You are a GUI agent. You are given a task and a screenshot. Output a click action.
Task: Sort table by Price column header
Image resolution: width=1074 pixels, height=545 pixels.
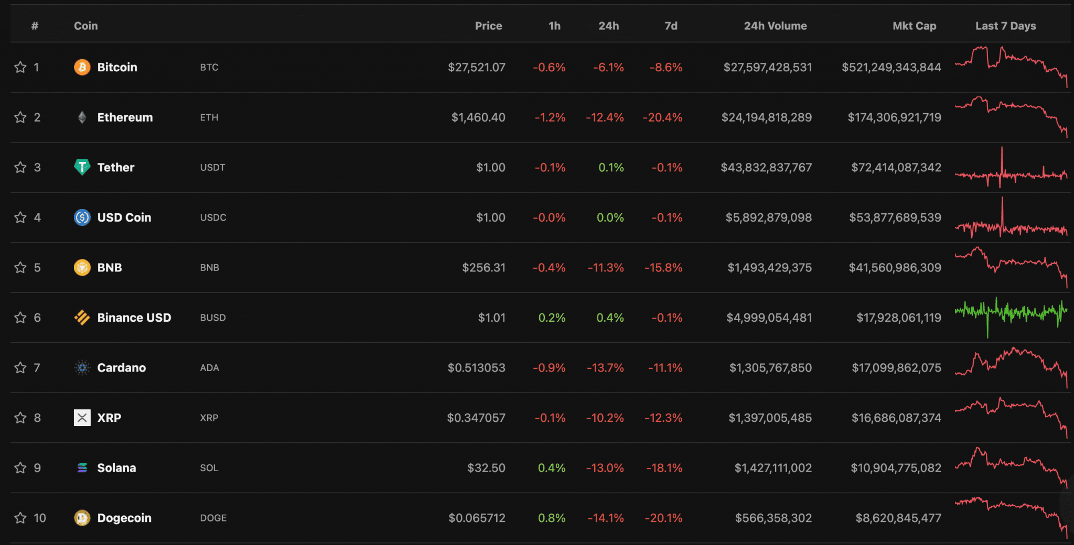488,26
